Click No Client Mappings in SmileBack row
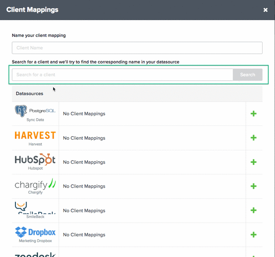This screenshot has height=257, width=275. click(x=84, y=211)
